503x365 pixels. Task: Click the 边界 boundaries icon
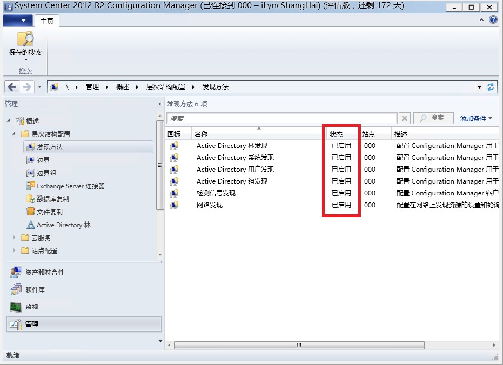click(30, 160)
